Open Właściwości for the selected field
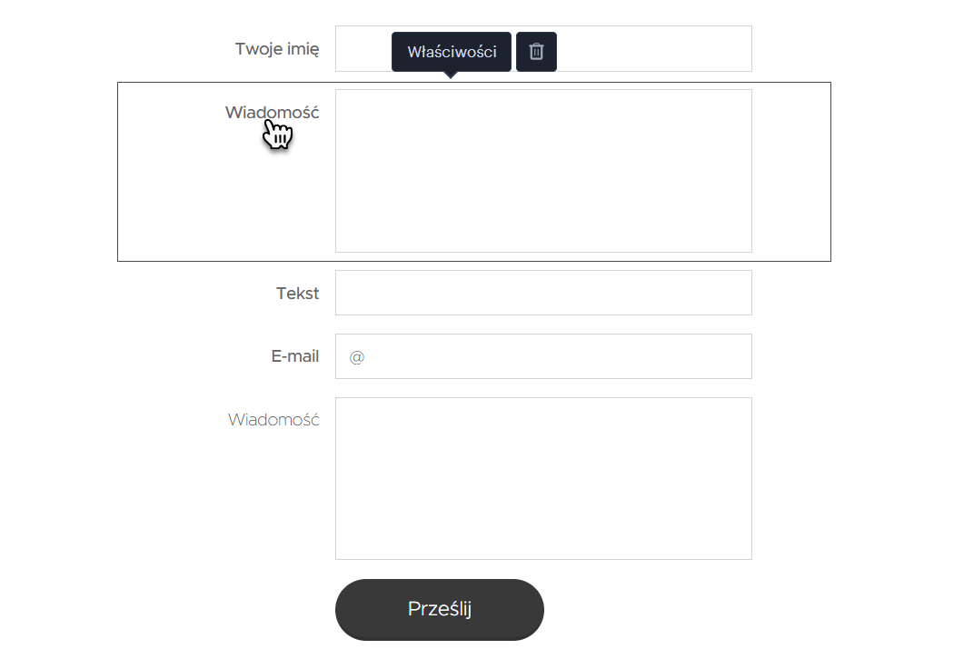The height and width of the screenshot is (669, 954). point(452,52)
